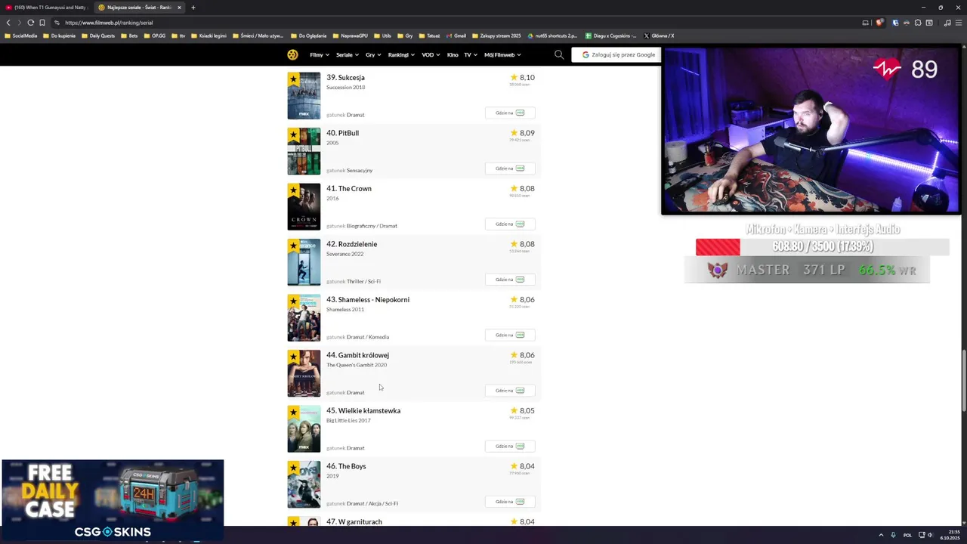The width and height of the screenshot is (967, 544).
Task: Open the 45. Wielkie kłamstewka title link
Action: (x=363, y=410)
